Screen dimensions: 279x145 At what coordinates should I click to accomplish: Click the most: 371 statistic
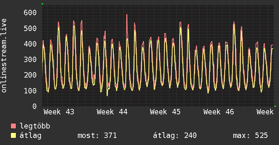click(97, 136)
